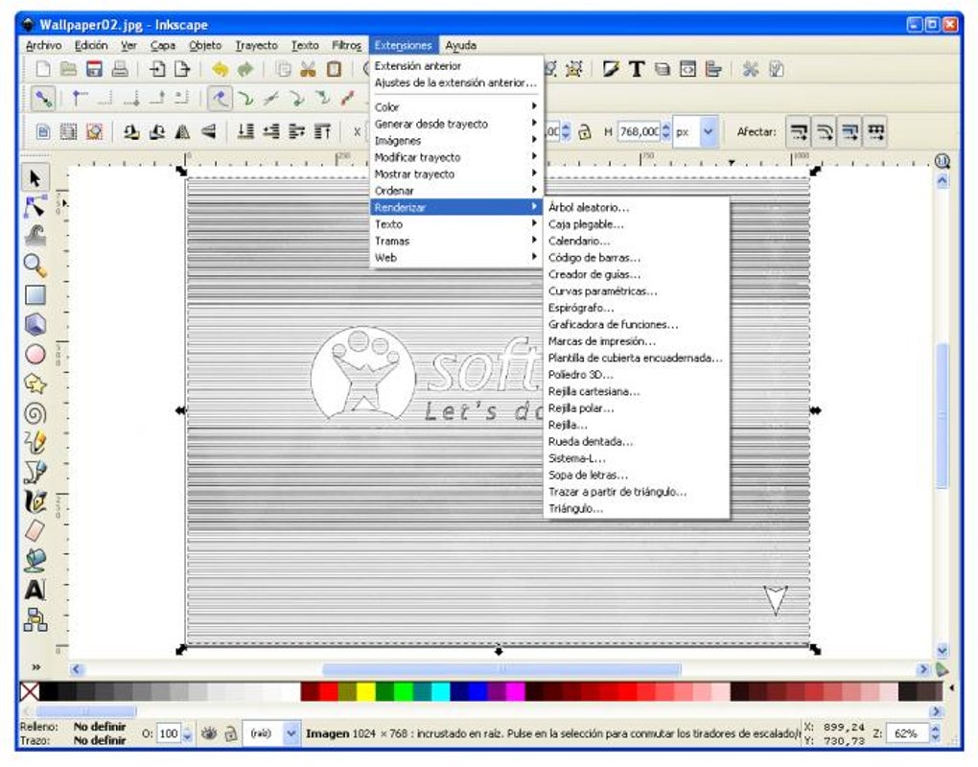Image resolution: width=978 pixels, height=767 pixels.
Task: Toggle scaling rounded corners in Afectar group
Action: click(824, 131)
